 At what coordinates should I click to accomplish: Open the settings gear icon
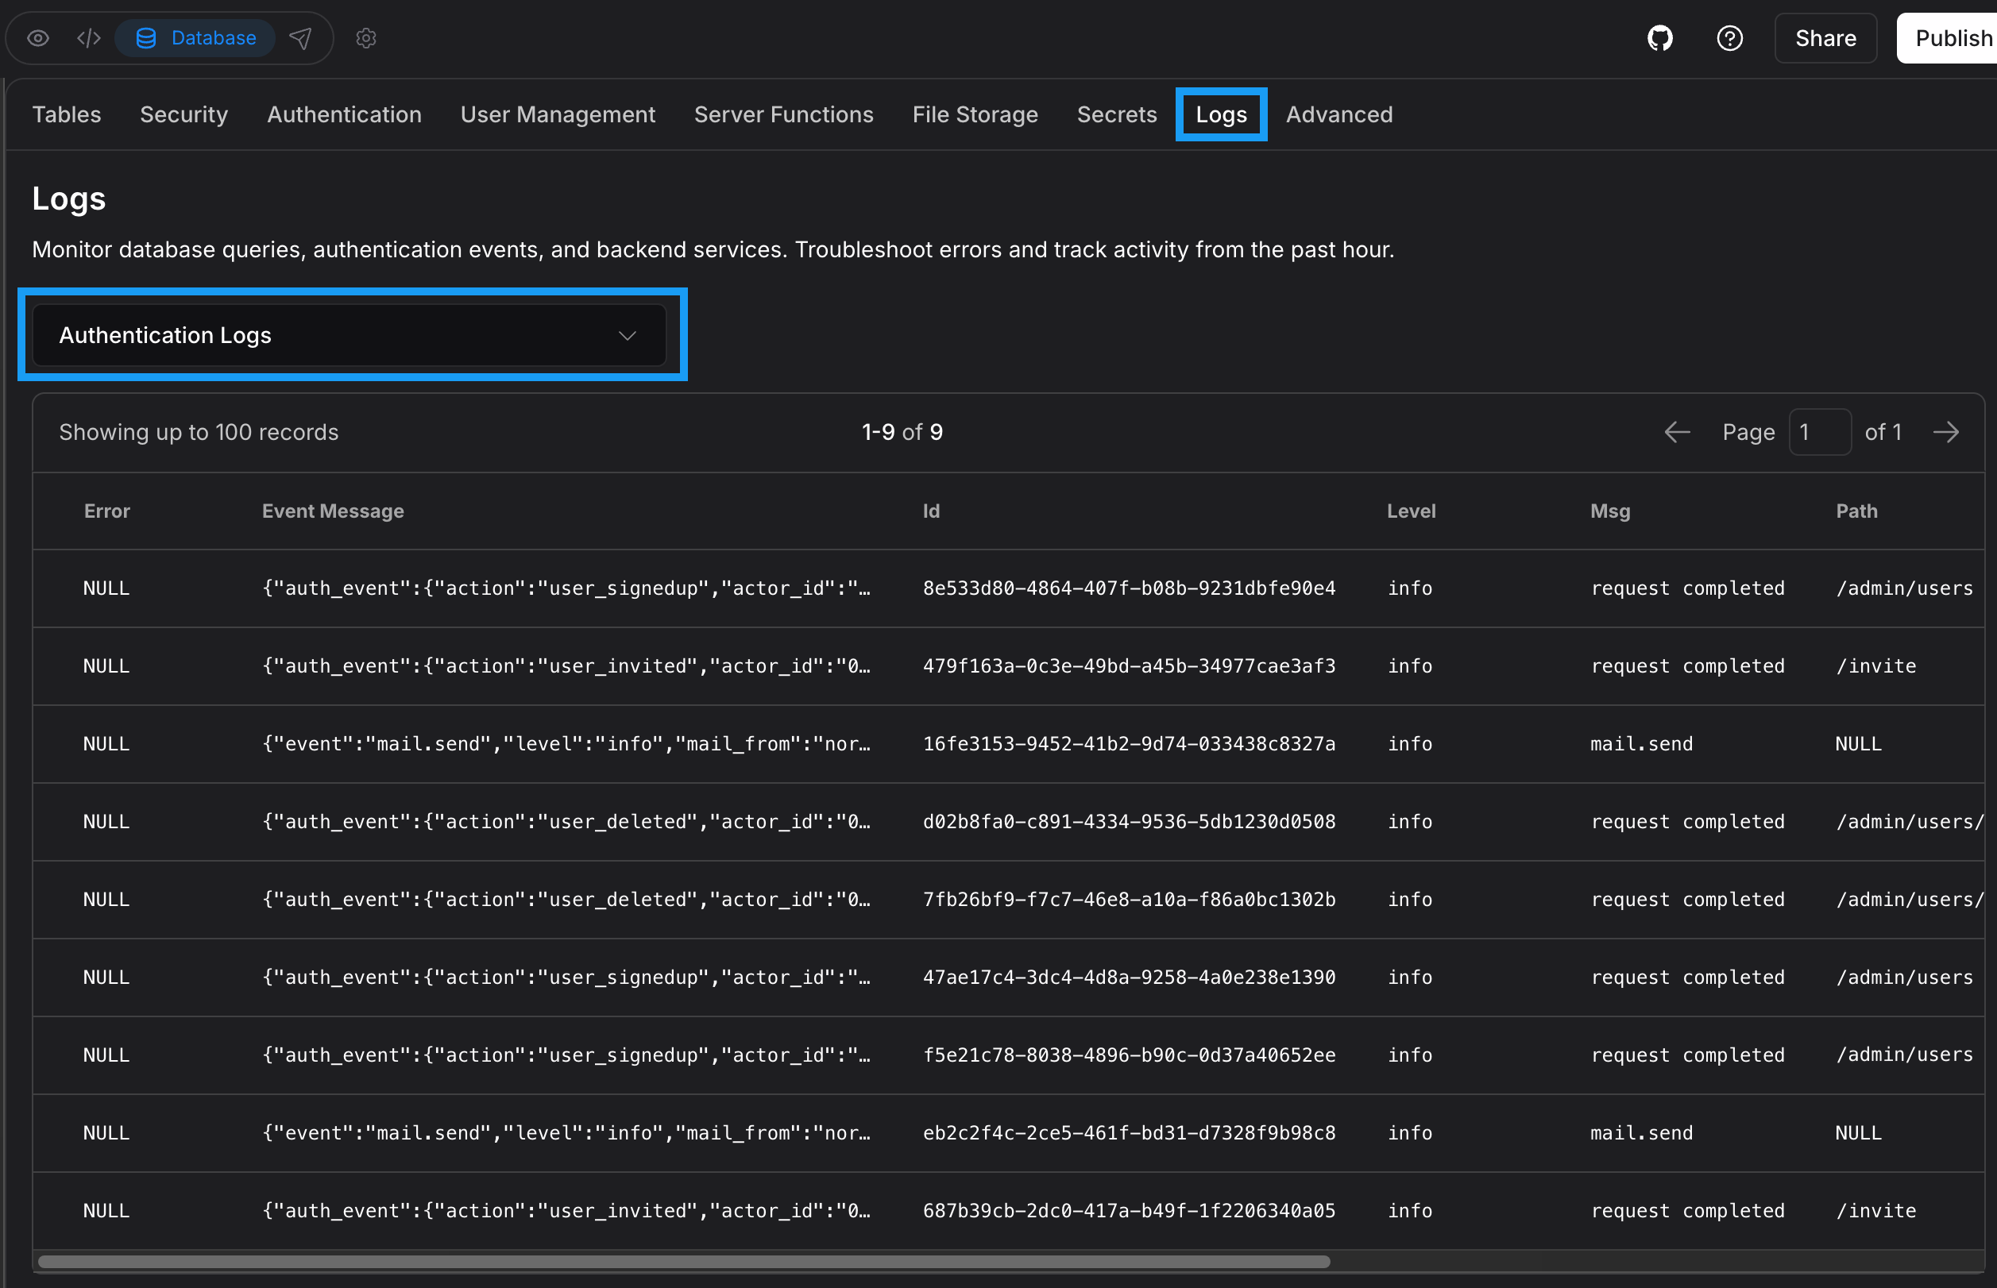[365, 38]
